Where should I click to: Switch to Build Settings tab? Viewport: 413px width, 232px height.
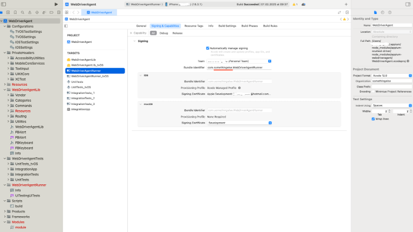[x=227, y=26]
